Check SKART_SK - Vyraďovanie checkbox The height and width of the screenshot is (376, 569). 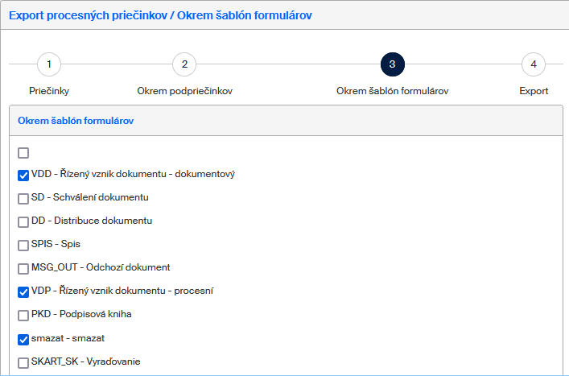click(x=23, y=362)
